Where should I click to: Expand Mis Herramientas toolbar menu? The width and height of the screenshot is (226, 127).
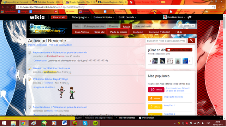click(x=126, y=118)
